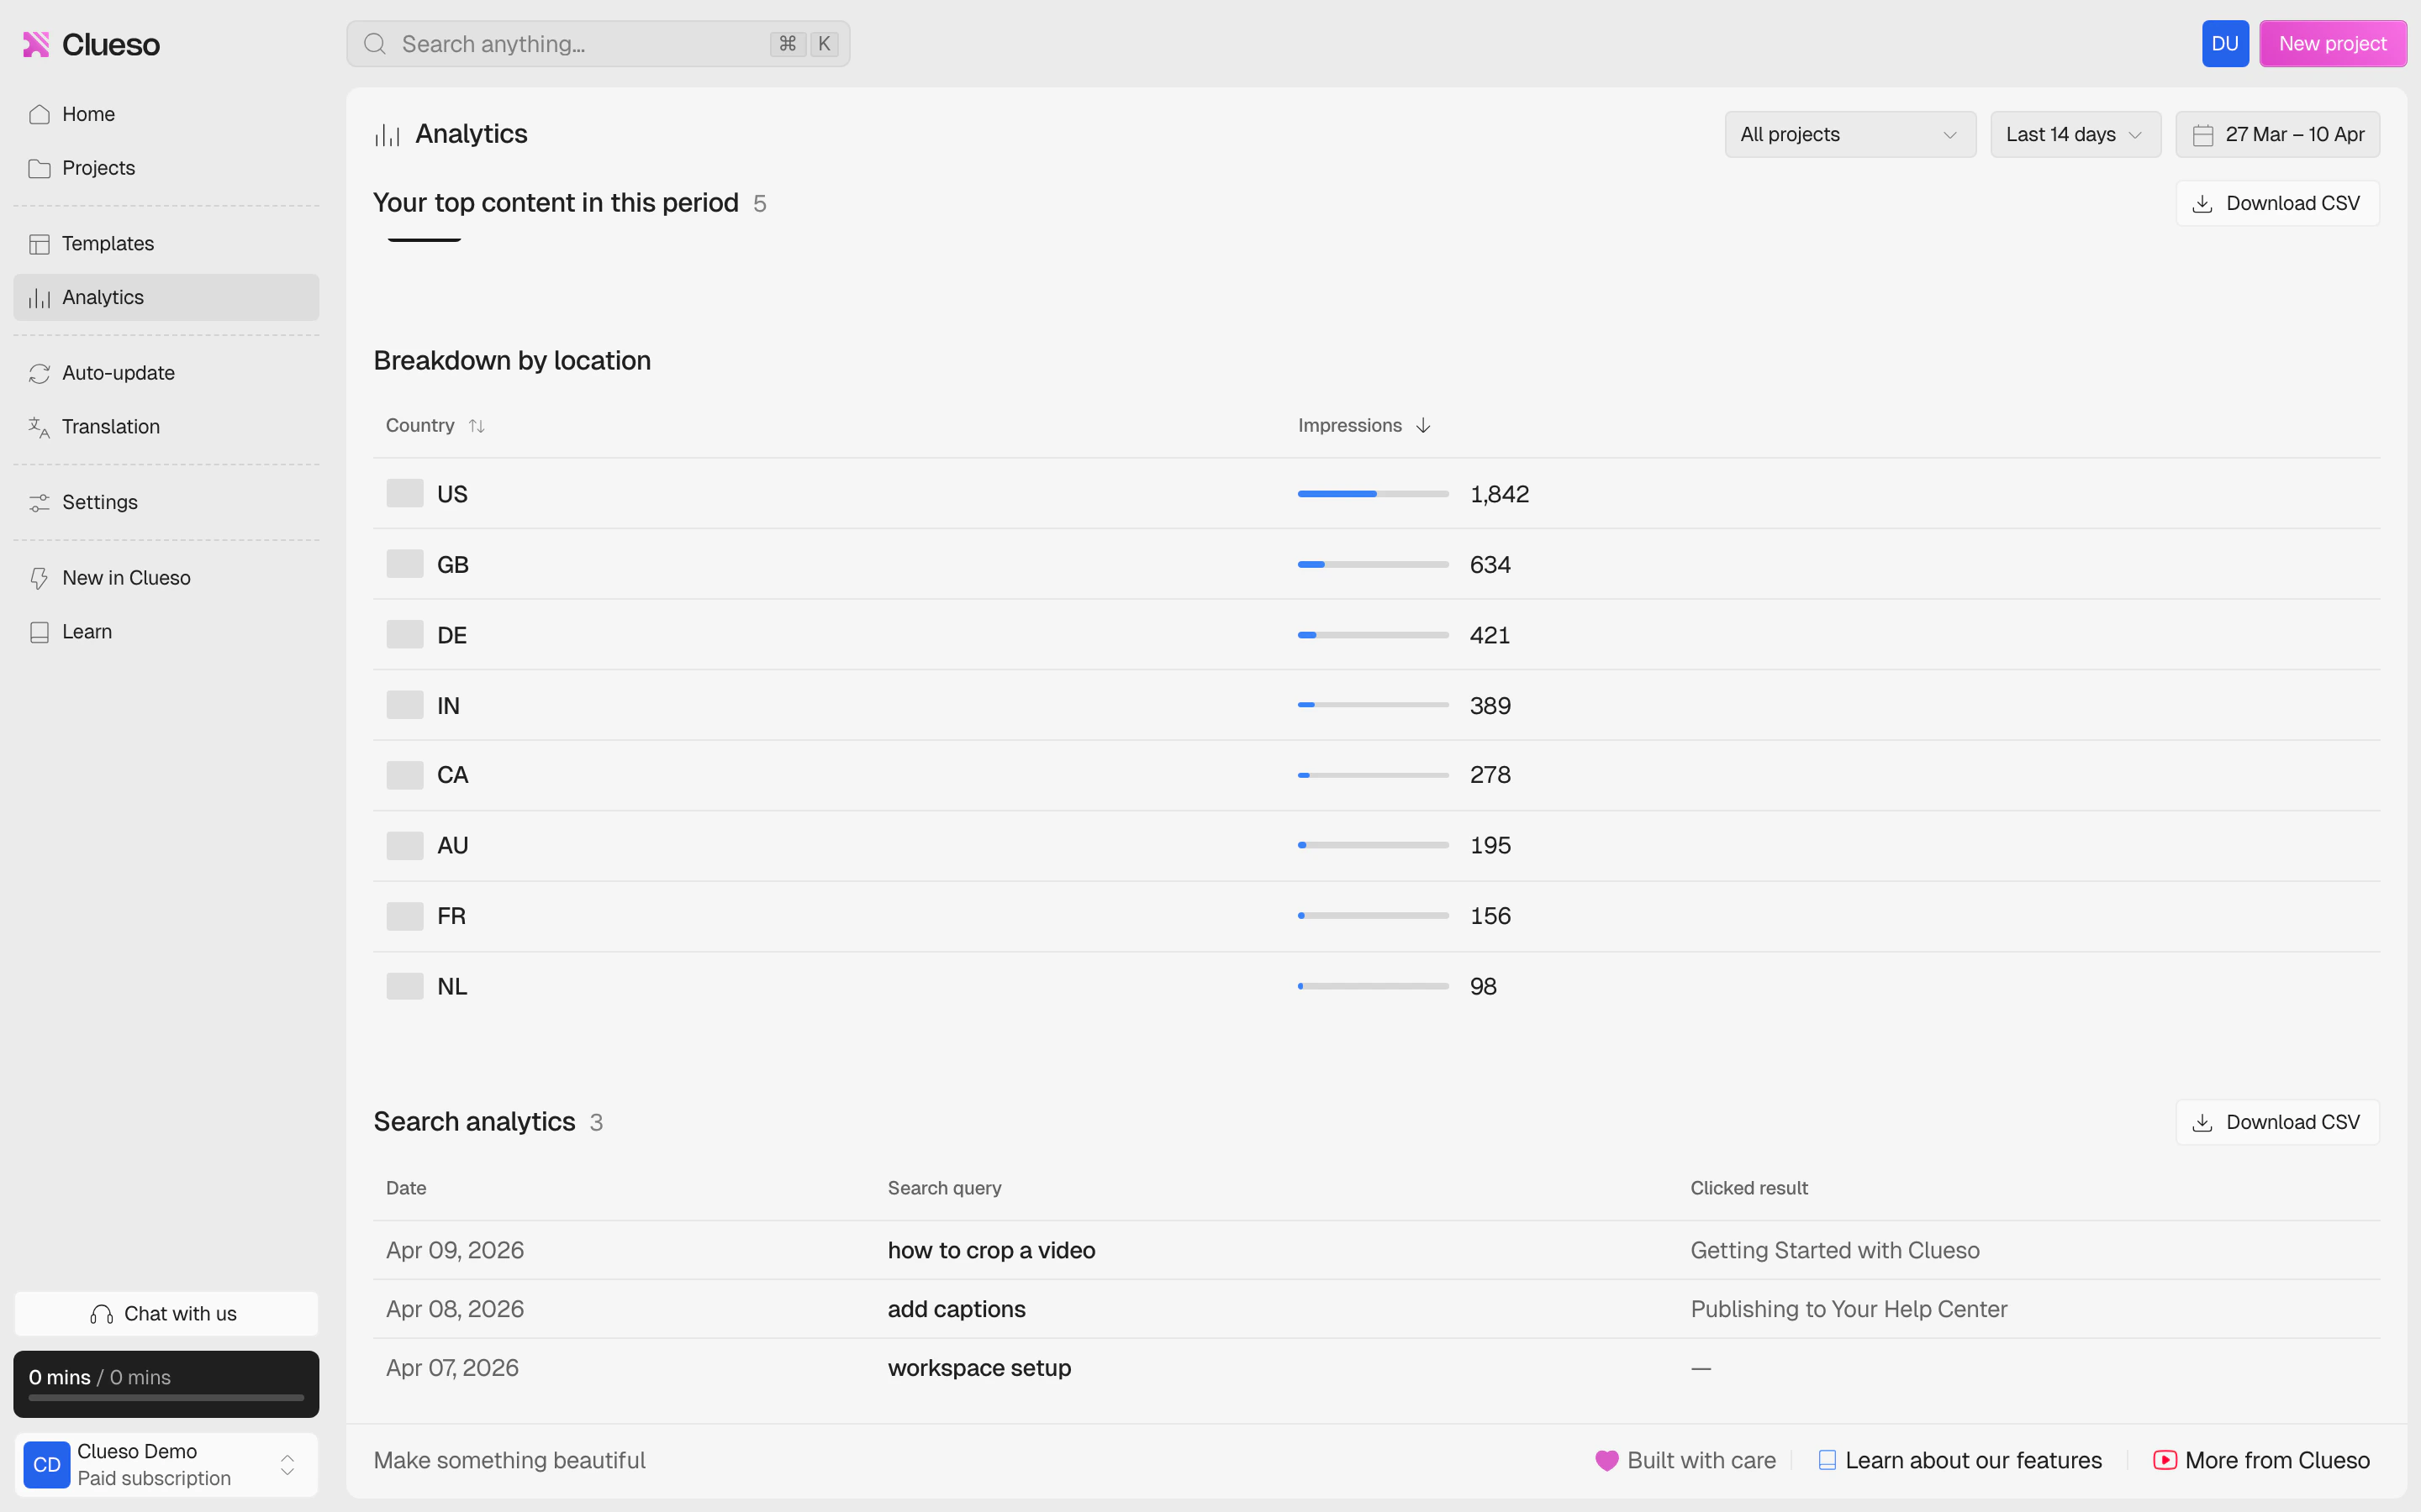Image resolution: width=2421 pixels, height=1512 pixels.
Task: Click the Clueso logo icon
Action: coord(36,44)
